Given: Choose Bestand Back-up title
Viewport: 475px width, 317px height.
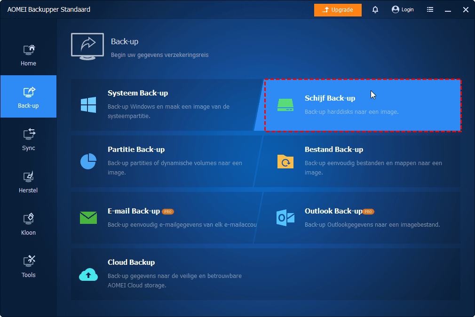Looking at the screenshot, I should coord(334,150).
